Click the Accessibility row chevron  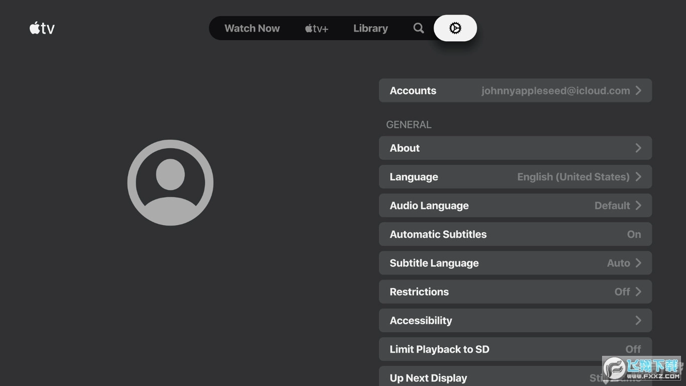tap(638, 320)
